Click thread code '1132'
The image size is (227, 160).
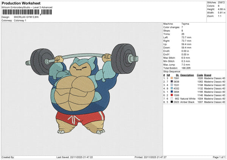click(x=200, y=89)
